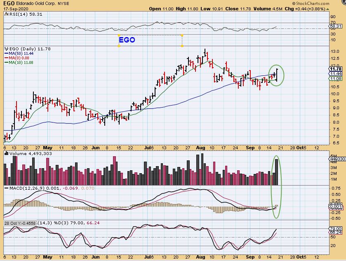Screen dimensions: 346x261
Task: Select the bottom-left yellow handle of EGO annotation
Action: click(x=119, y=46)
